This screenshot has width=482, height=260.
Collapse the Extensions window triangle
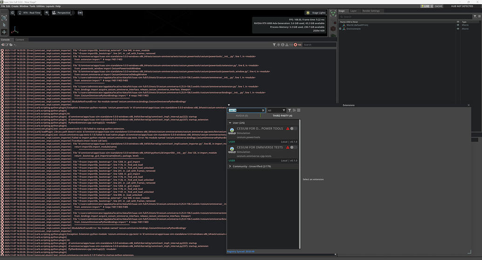229,105
